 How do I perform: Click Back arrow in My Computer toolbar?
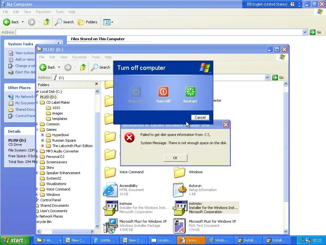11,22
